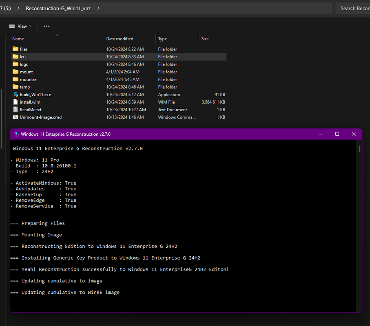Select the lcu folder icon
This screenshot has width=370, height=326.
pos(16,57)
